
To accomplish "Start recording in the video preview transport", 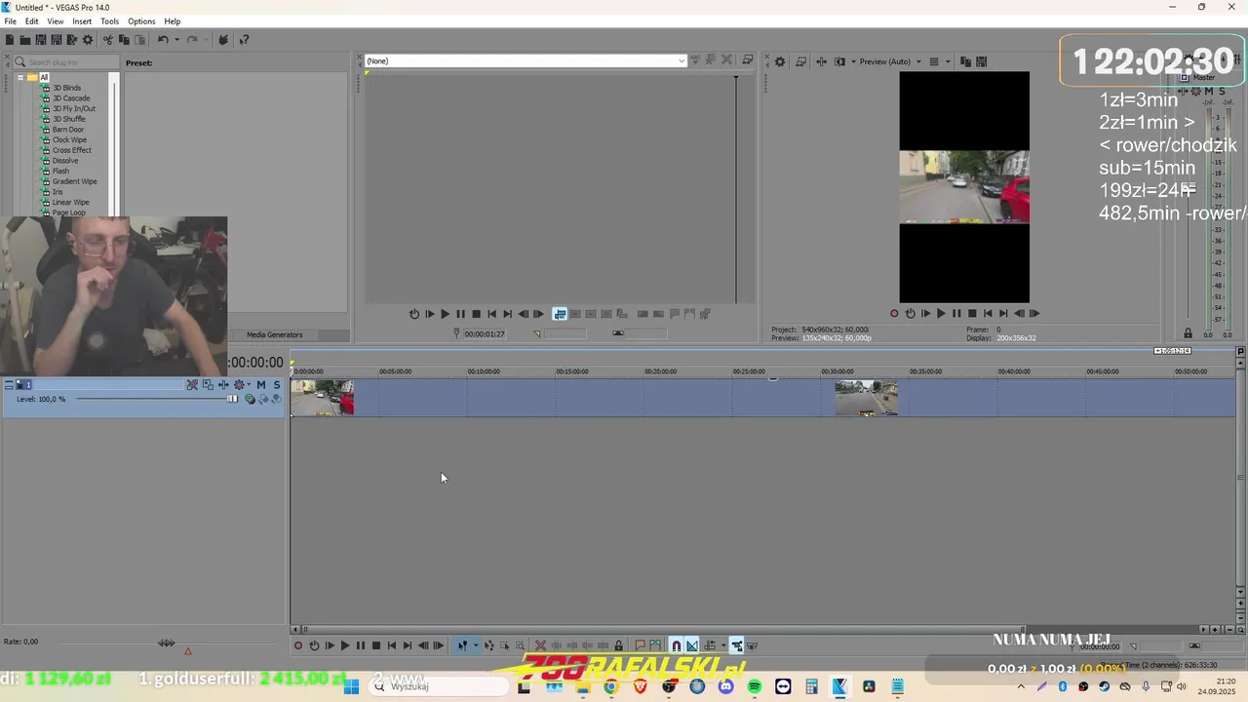I will 894,314.
